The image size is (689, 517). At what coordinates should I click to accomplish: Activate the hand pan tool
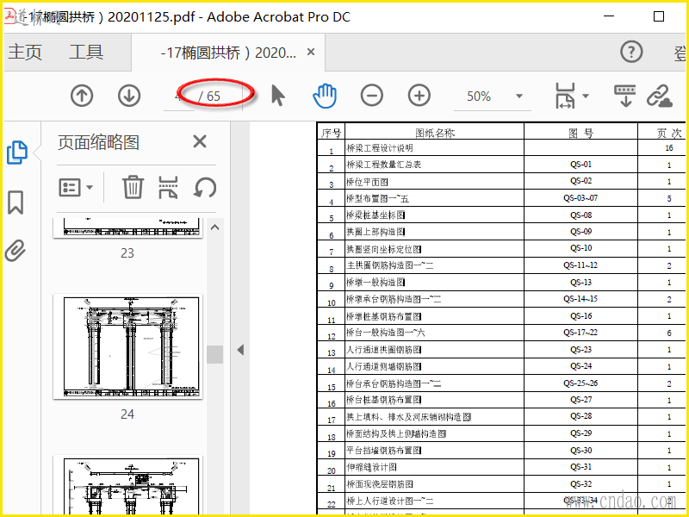click(x=325, y=96)
